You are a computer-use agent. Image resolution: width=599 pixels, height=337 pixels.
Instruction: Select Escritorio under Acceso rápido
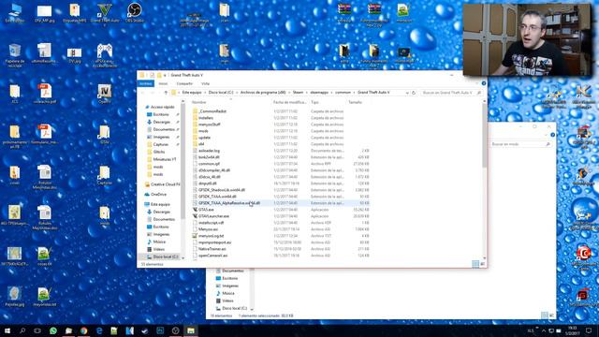pyautogui.click(x=160, y=114)
